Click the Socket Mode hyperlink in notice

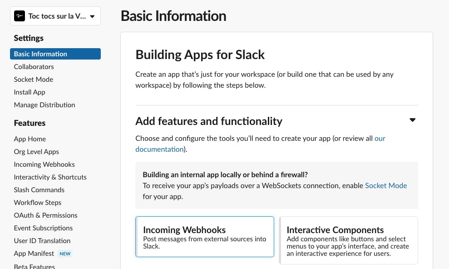tap(386, 186)
